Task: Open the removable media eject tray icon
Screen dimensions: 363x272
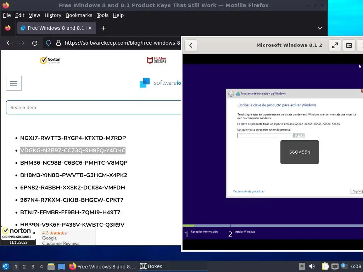Action: [x=302, y=266]
